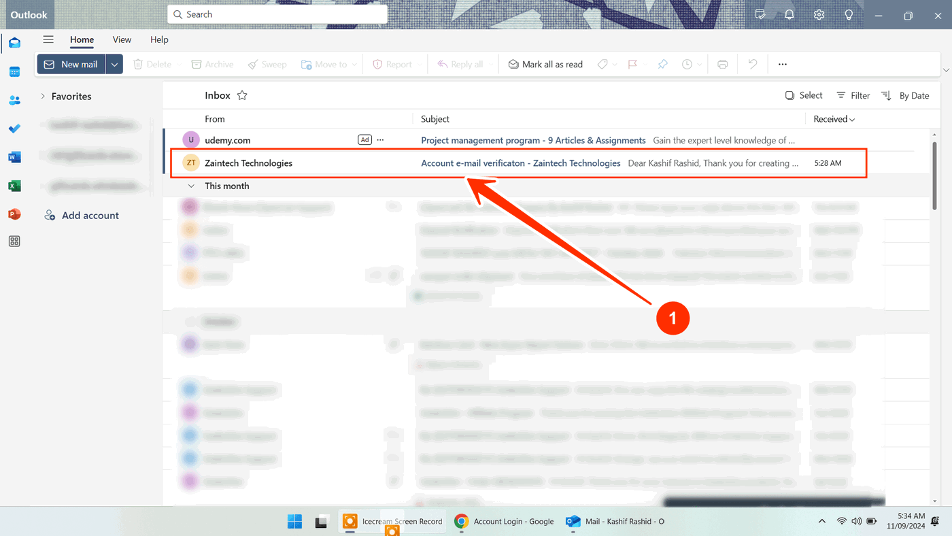The height and width of the screenshot is (536, 952).
Task: Click the Archive button
Action: tap(212, 64)
